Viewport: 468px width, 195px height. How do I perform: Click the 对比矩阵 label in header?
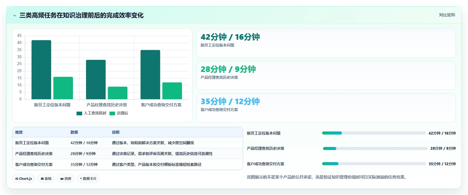coord(447,15)
